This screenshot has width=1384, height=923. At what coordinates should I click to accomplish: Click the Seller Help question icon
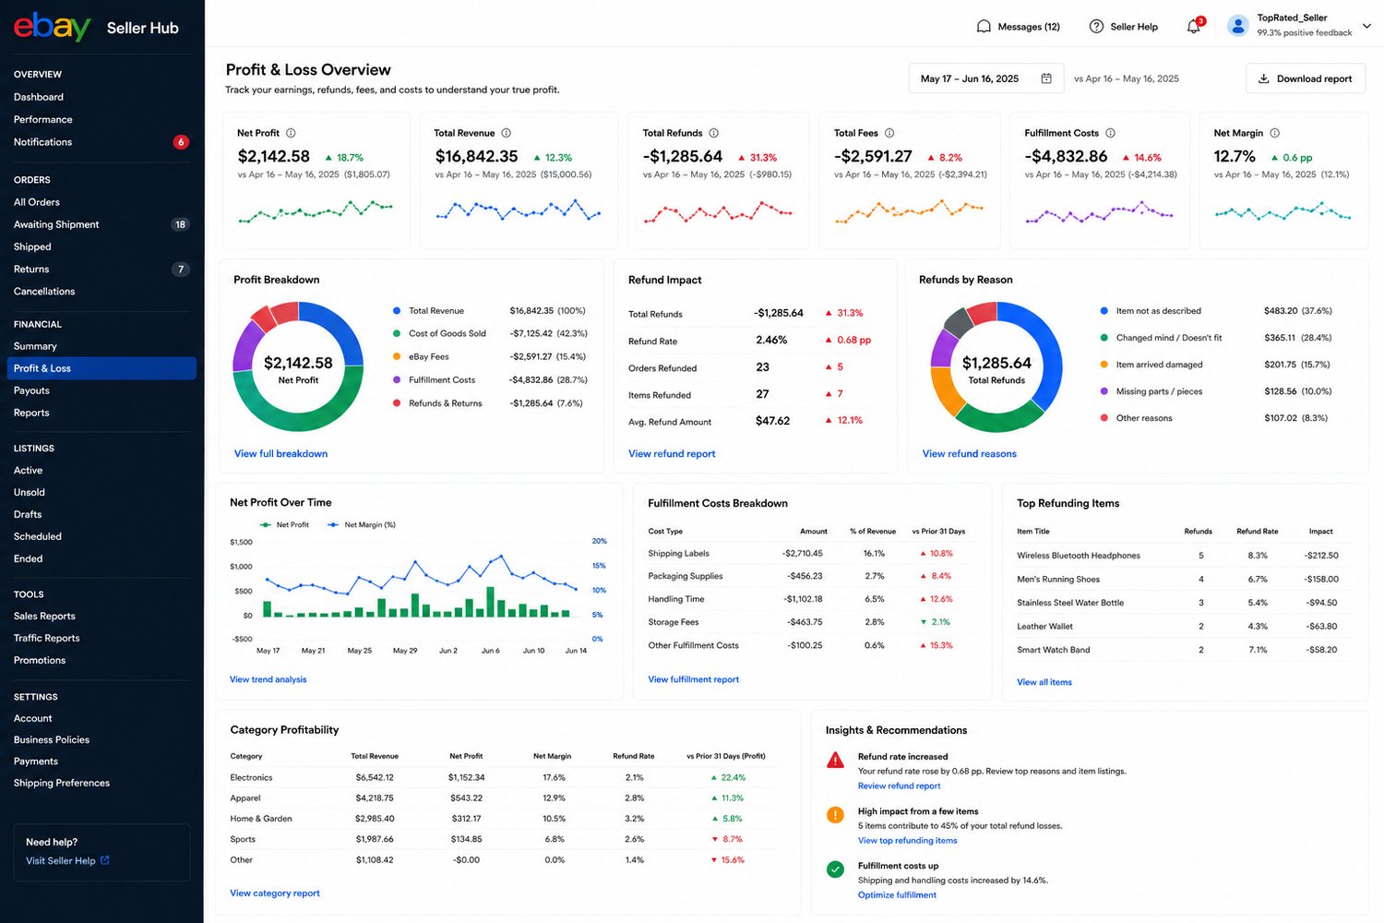(1096, 27)
